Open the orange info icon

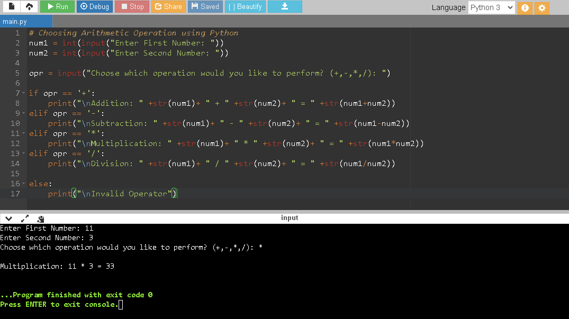(x=525, y=7)
